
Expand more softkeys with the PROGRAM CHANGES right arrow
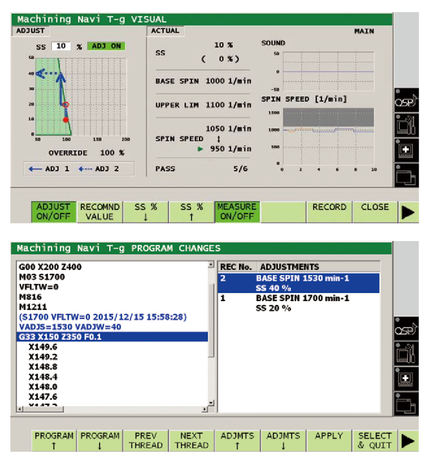(x=408, y=441)
